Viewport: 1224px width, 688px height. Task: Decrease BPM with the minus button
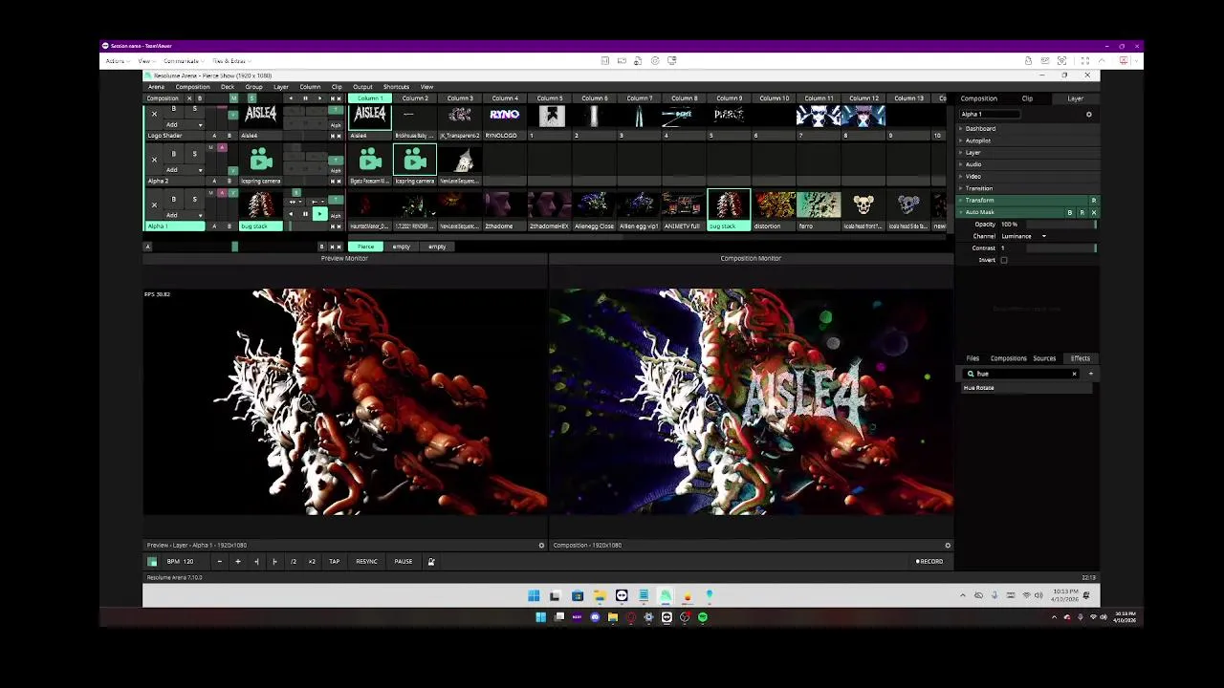pos(219,561)
